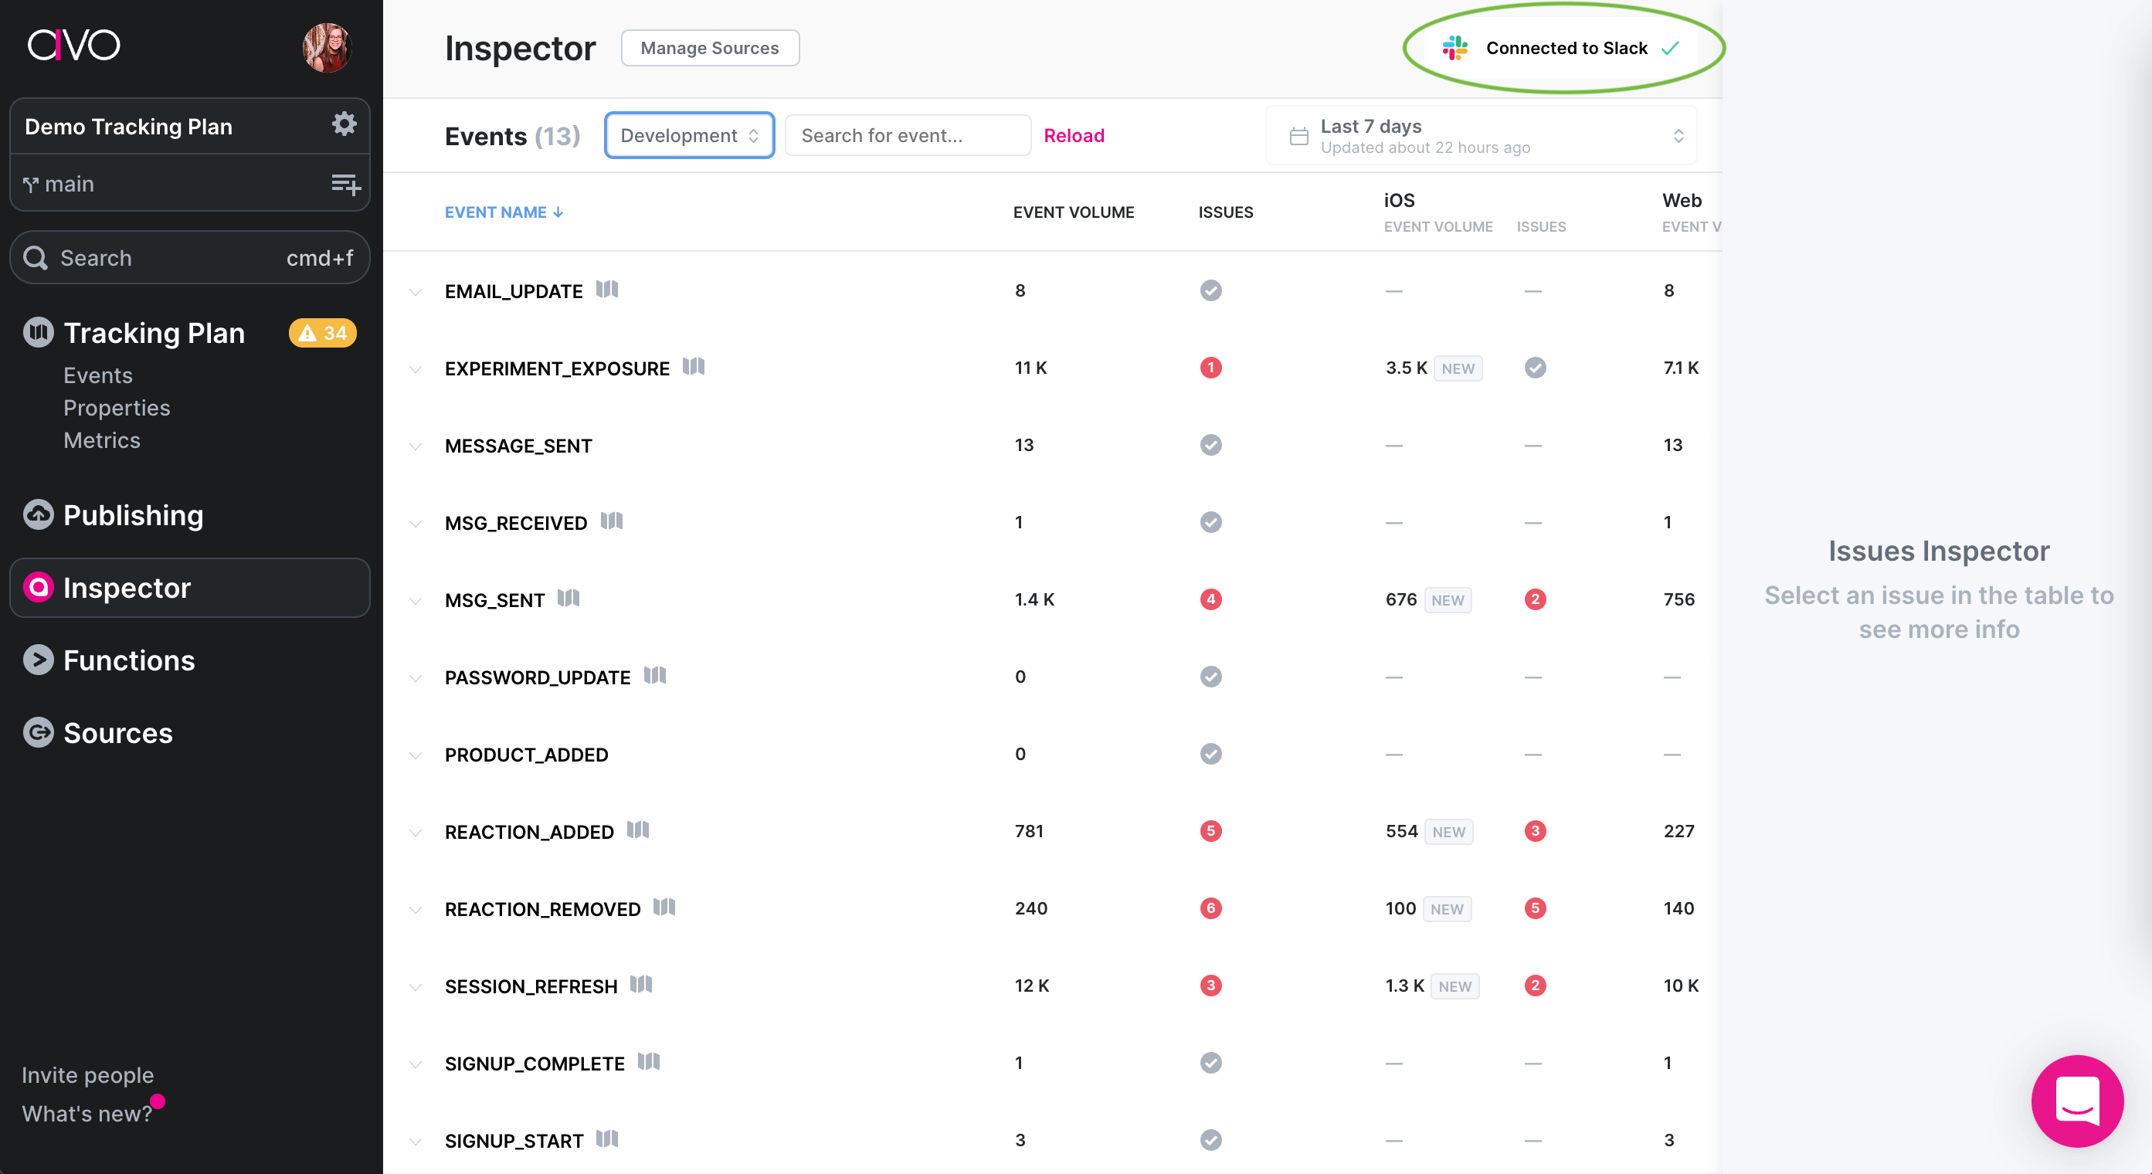Viewport: 2152px width, 1174px height.
Task: Click the Manage Sources button
Action: [709, 48]
